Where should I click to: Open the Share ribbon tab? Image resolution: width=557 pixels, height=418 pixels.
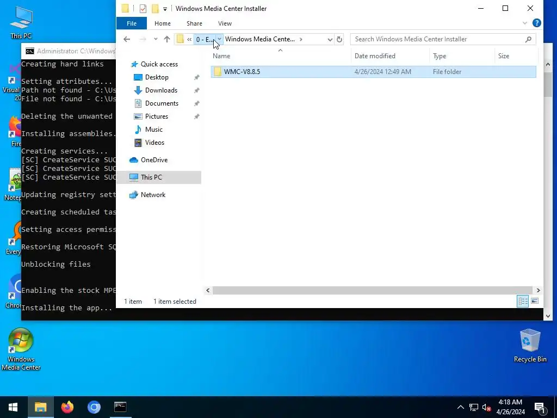click(194, 23)
